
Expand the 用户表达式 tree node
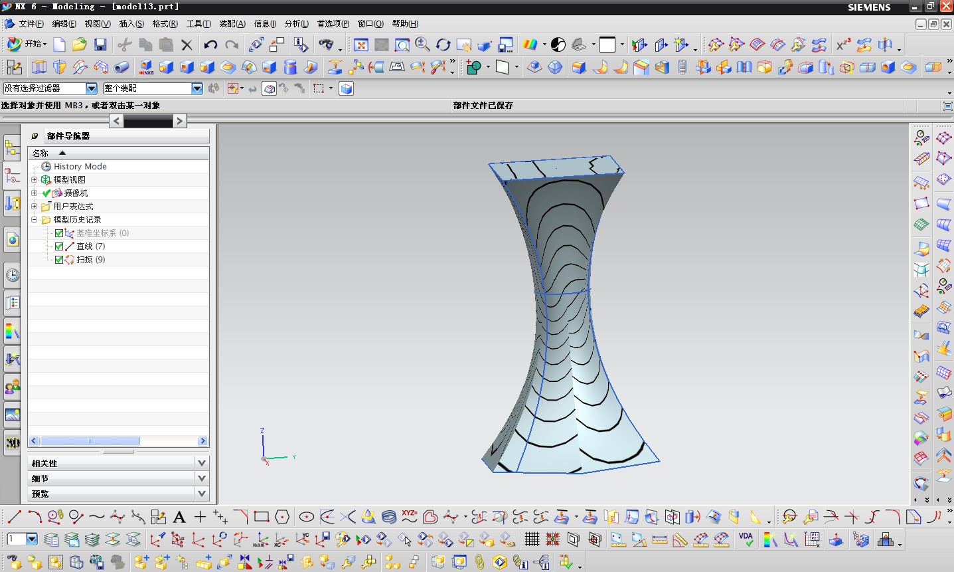pos(35,207)
